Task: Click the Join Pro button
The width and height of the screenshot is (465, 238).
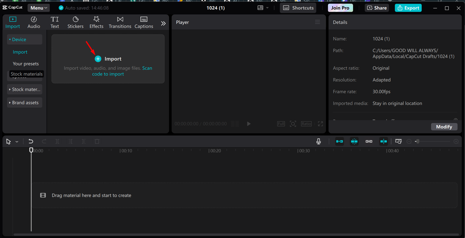Action: point(340,8)
